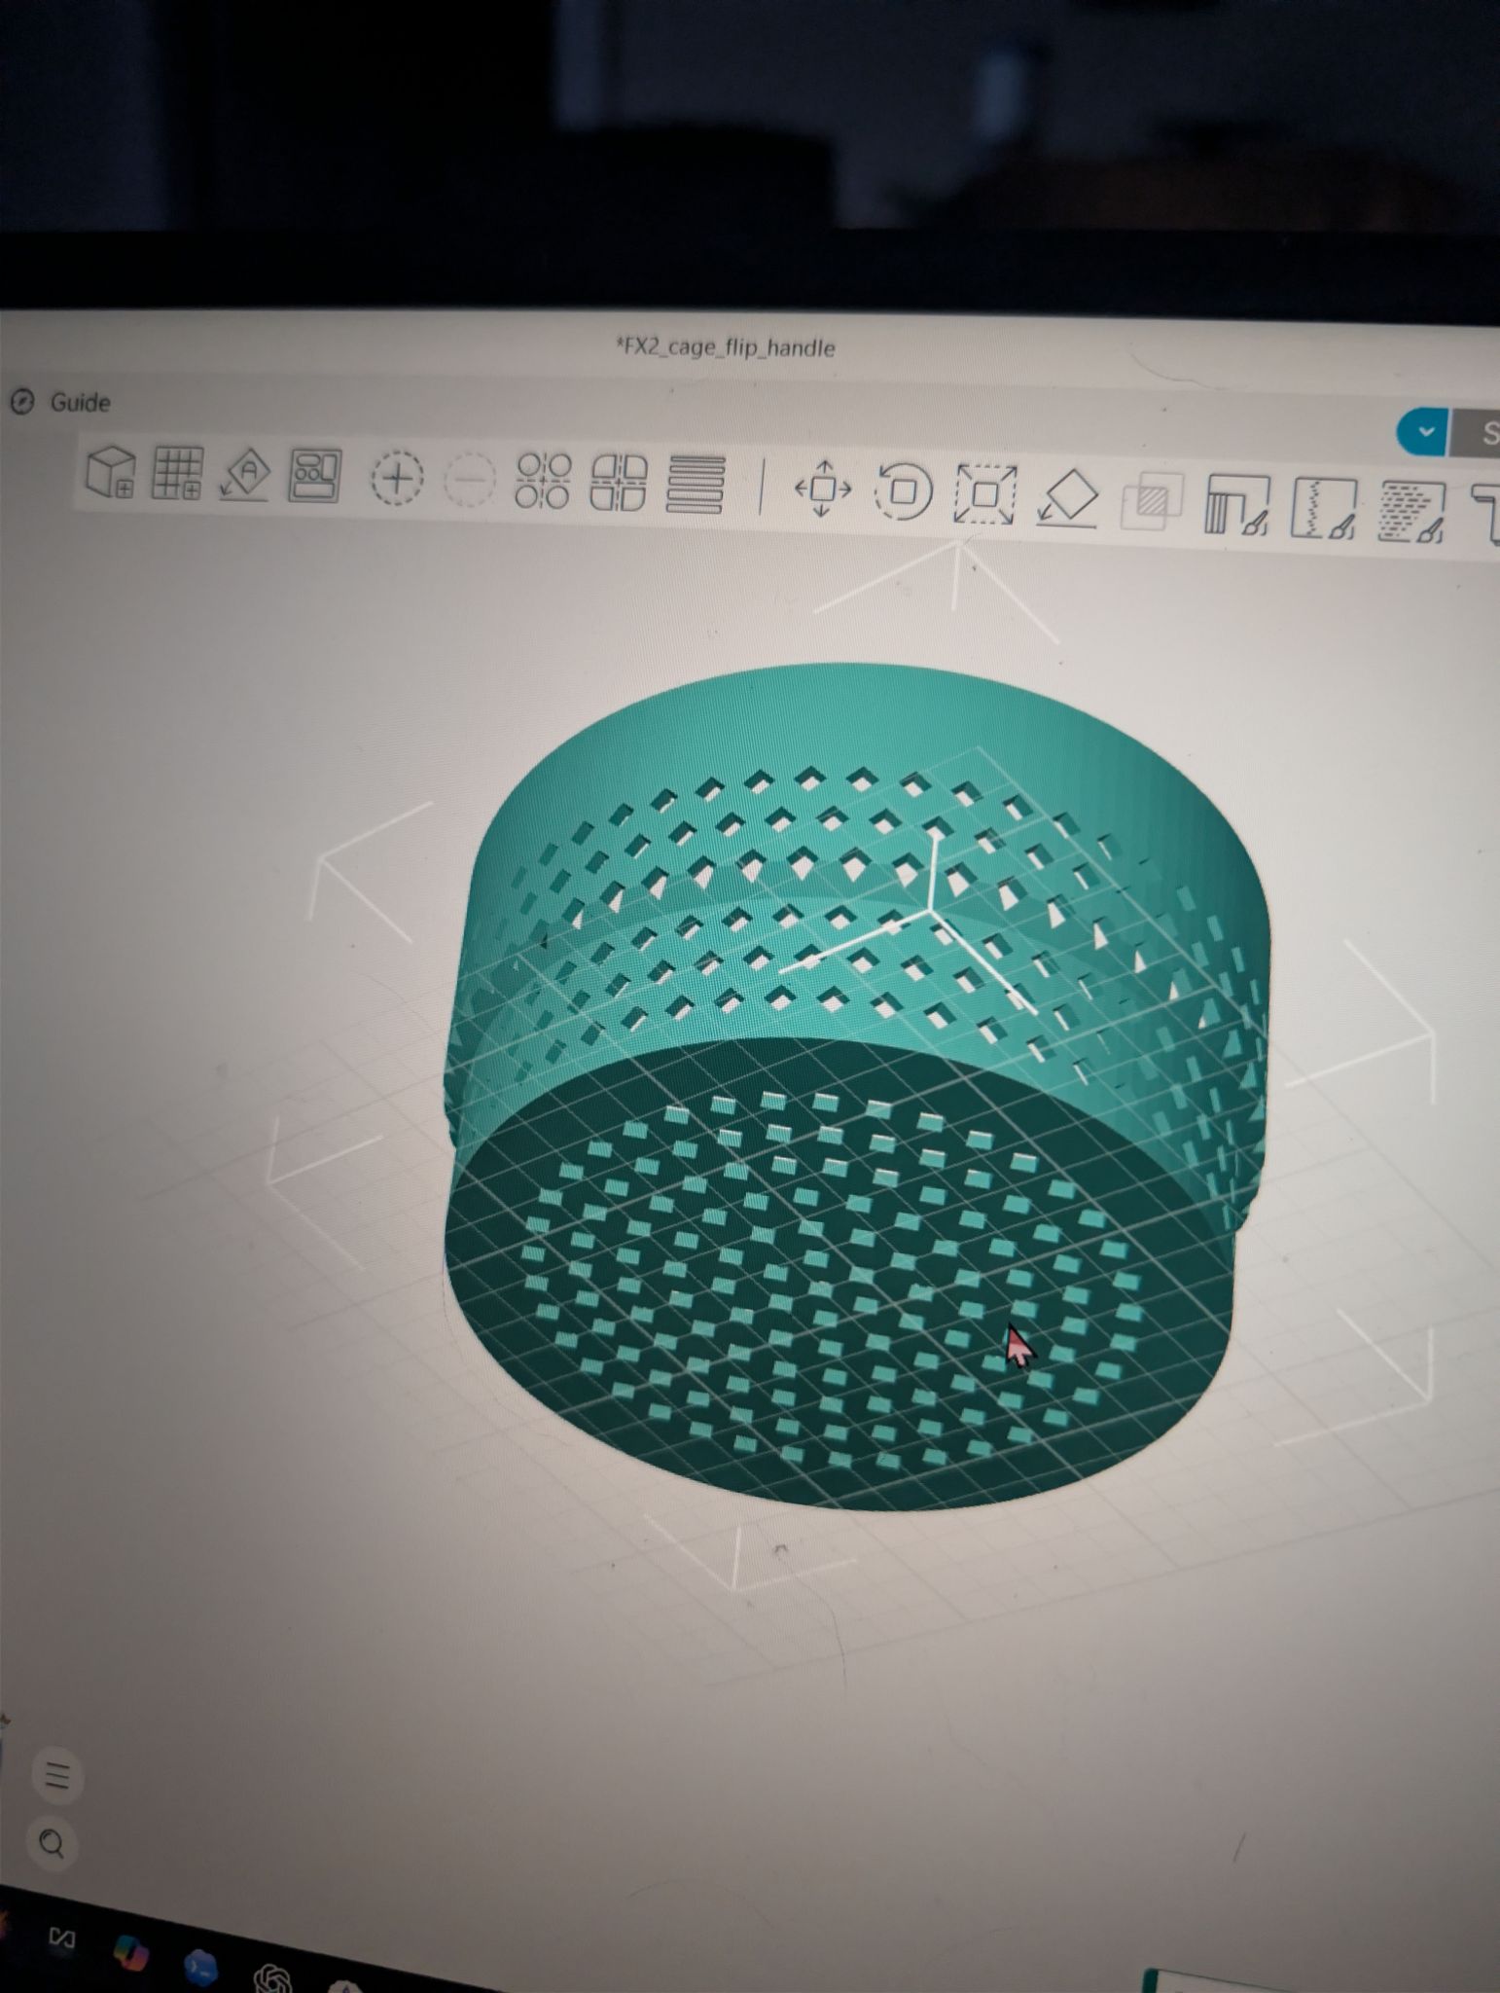Click the Add model cube icon
Viewport: 1500px width, 1993px height.
tap(111, 473)
